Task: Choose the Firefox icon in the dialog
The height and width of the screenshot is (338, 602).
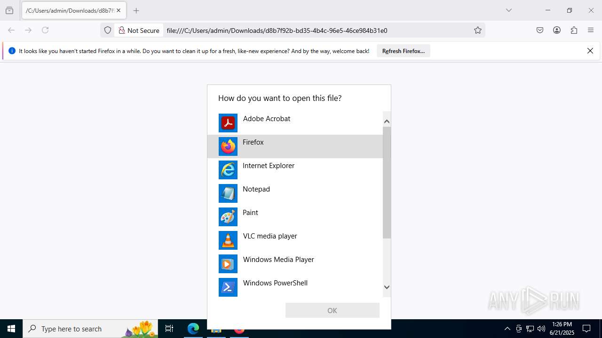Action: point(228,146)
